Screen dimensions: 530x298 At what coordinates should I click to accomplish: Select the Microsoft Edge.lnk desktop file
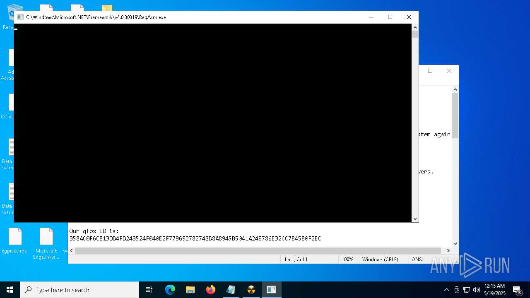click(46, 244)
